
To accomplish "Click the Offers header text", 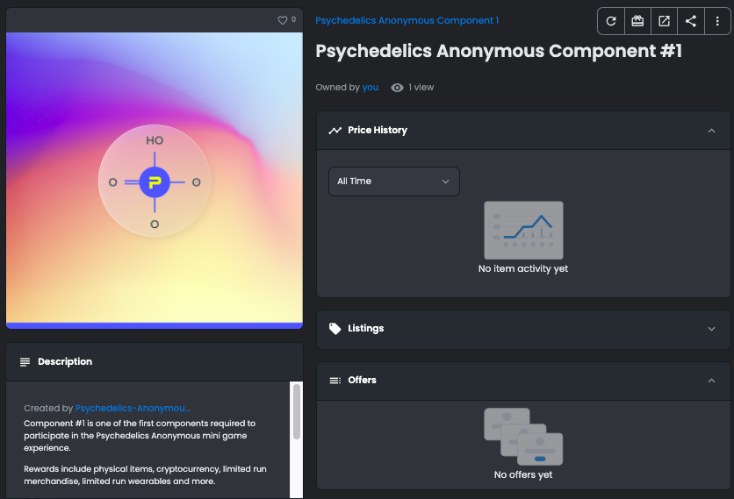I will pyautogui.click(x=362, y=381).
